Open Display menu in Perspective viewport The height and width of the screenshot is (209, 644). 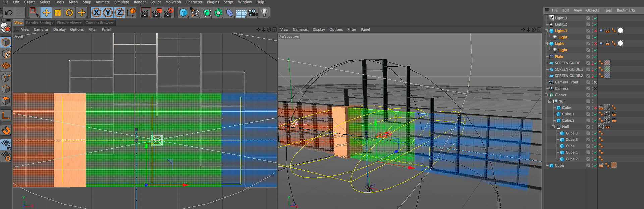pos(319,30)
